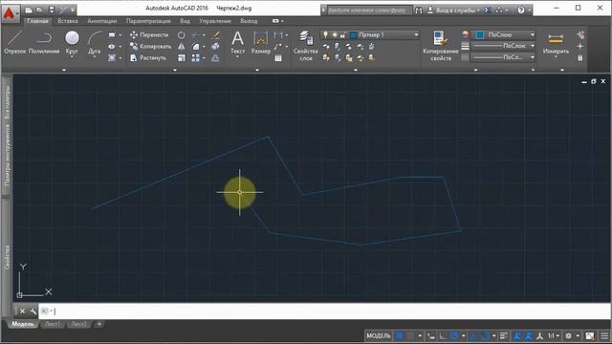Select the Размер dimension tool
The image size is (612, 344).
click(260, 43)
